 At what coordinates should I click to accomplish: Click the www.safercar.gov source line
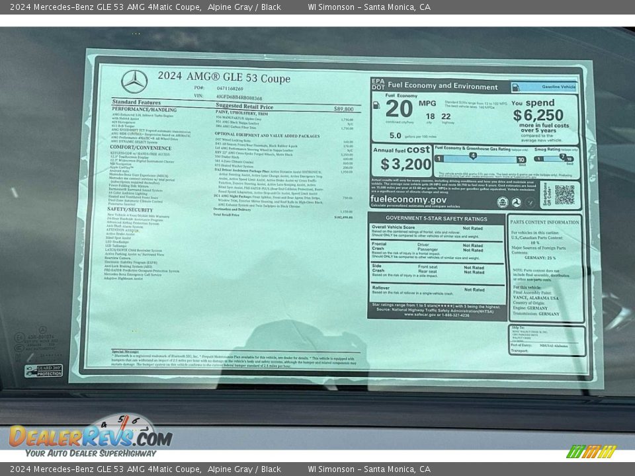(x=436, y=315)
